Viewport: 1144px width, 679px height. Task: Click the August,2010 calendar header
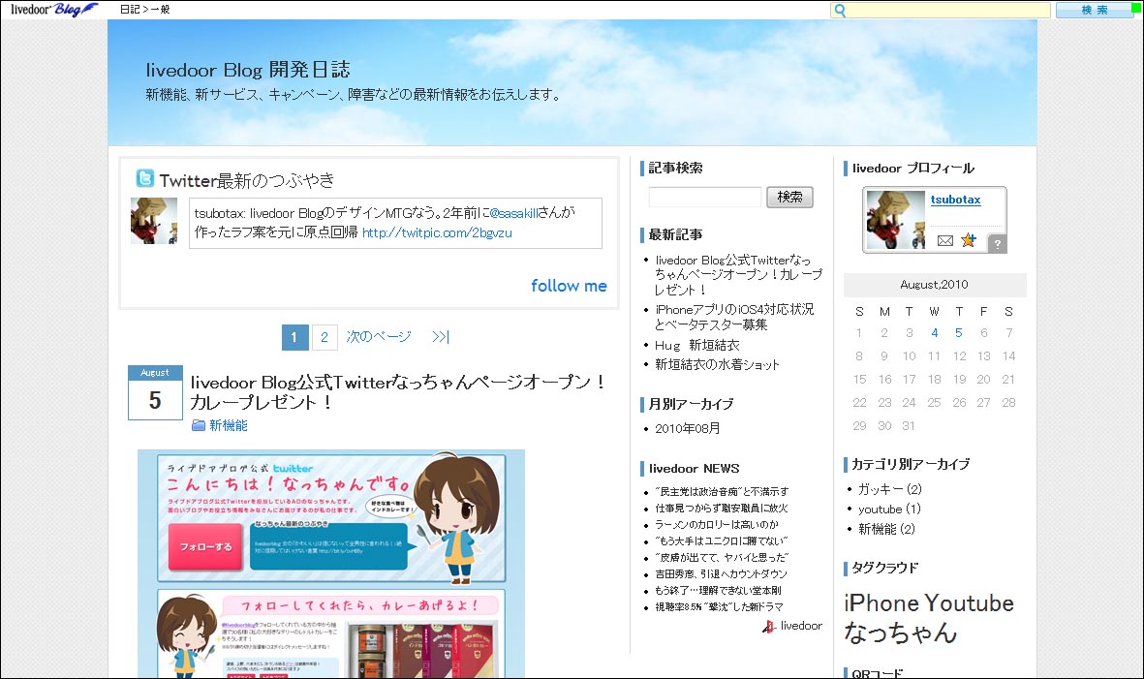pos(934,285)
